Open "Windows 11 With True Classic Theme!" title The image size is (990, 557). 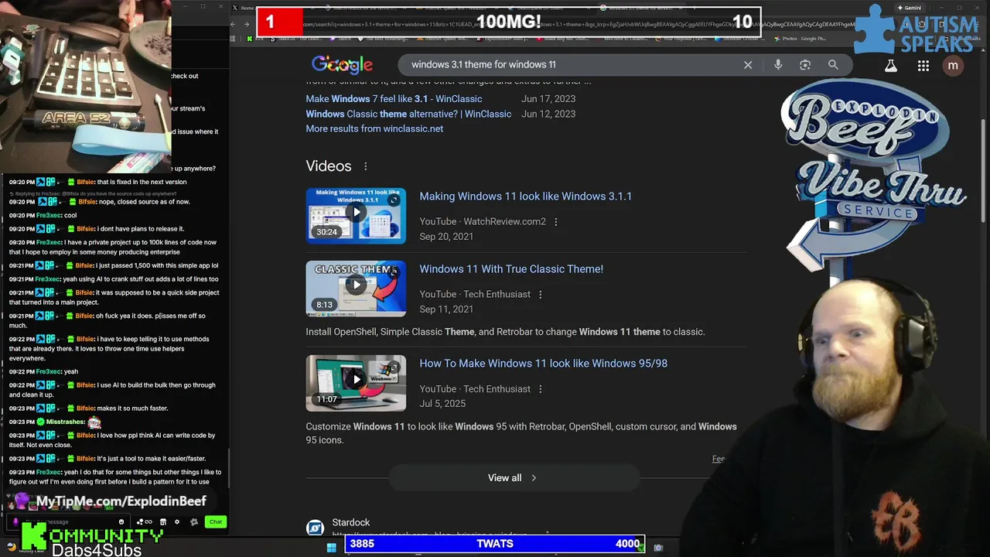coord(511,269)
